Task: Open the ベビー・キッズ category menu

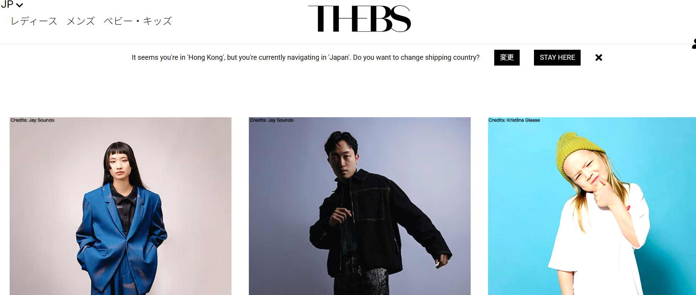Action: [138, 21]
